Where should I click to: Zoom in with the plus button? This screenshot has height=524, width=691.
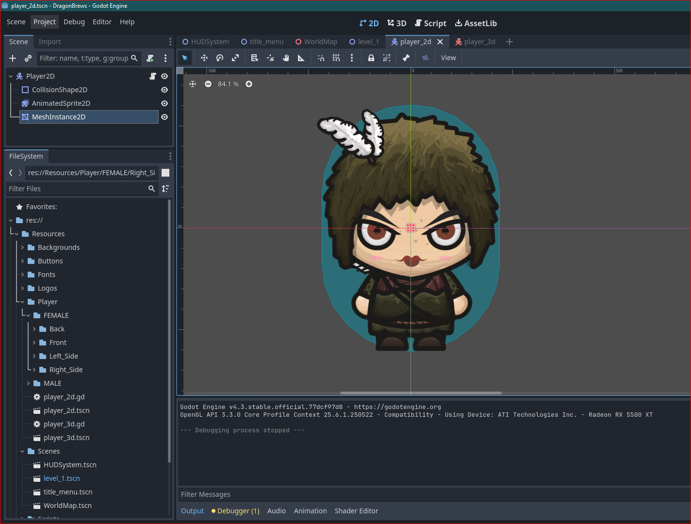249,84
